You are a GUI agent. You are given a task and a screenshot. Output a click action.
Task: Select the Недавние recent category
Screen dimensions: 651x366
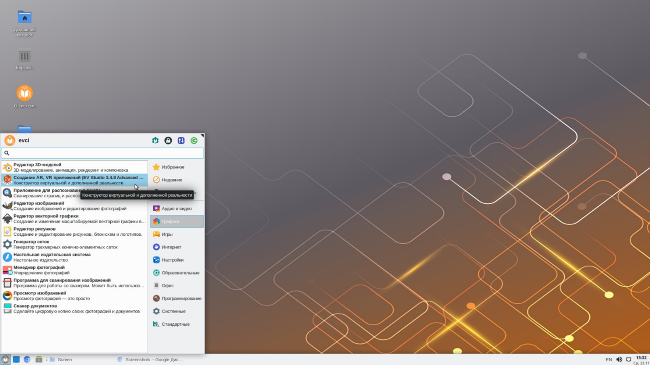tap(172, 180)
